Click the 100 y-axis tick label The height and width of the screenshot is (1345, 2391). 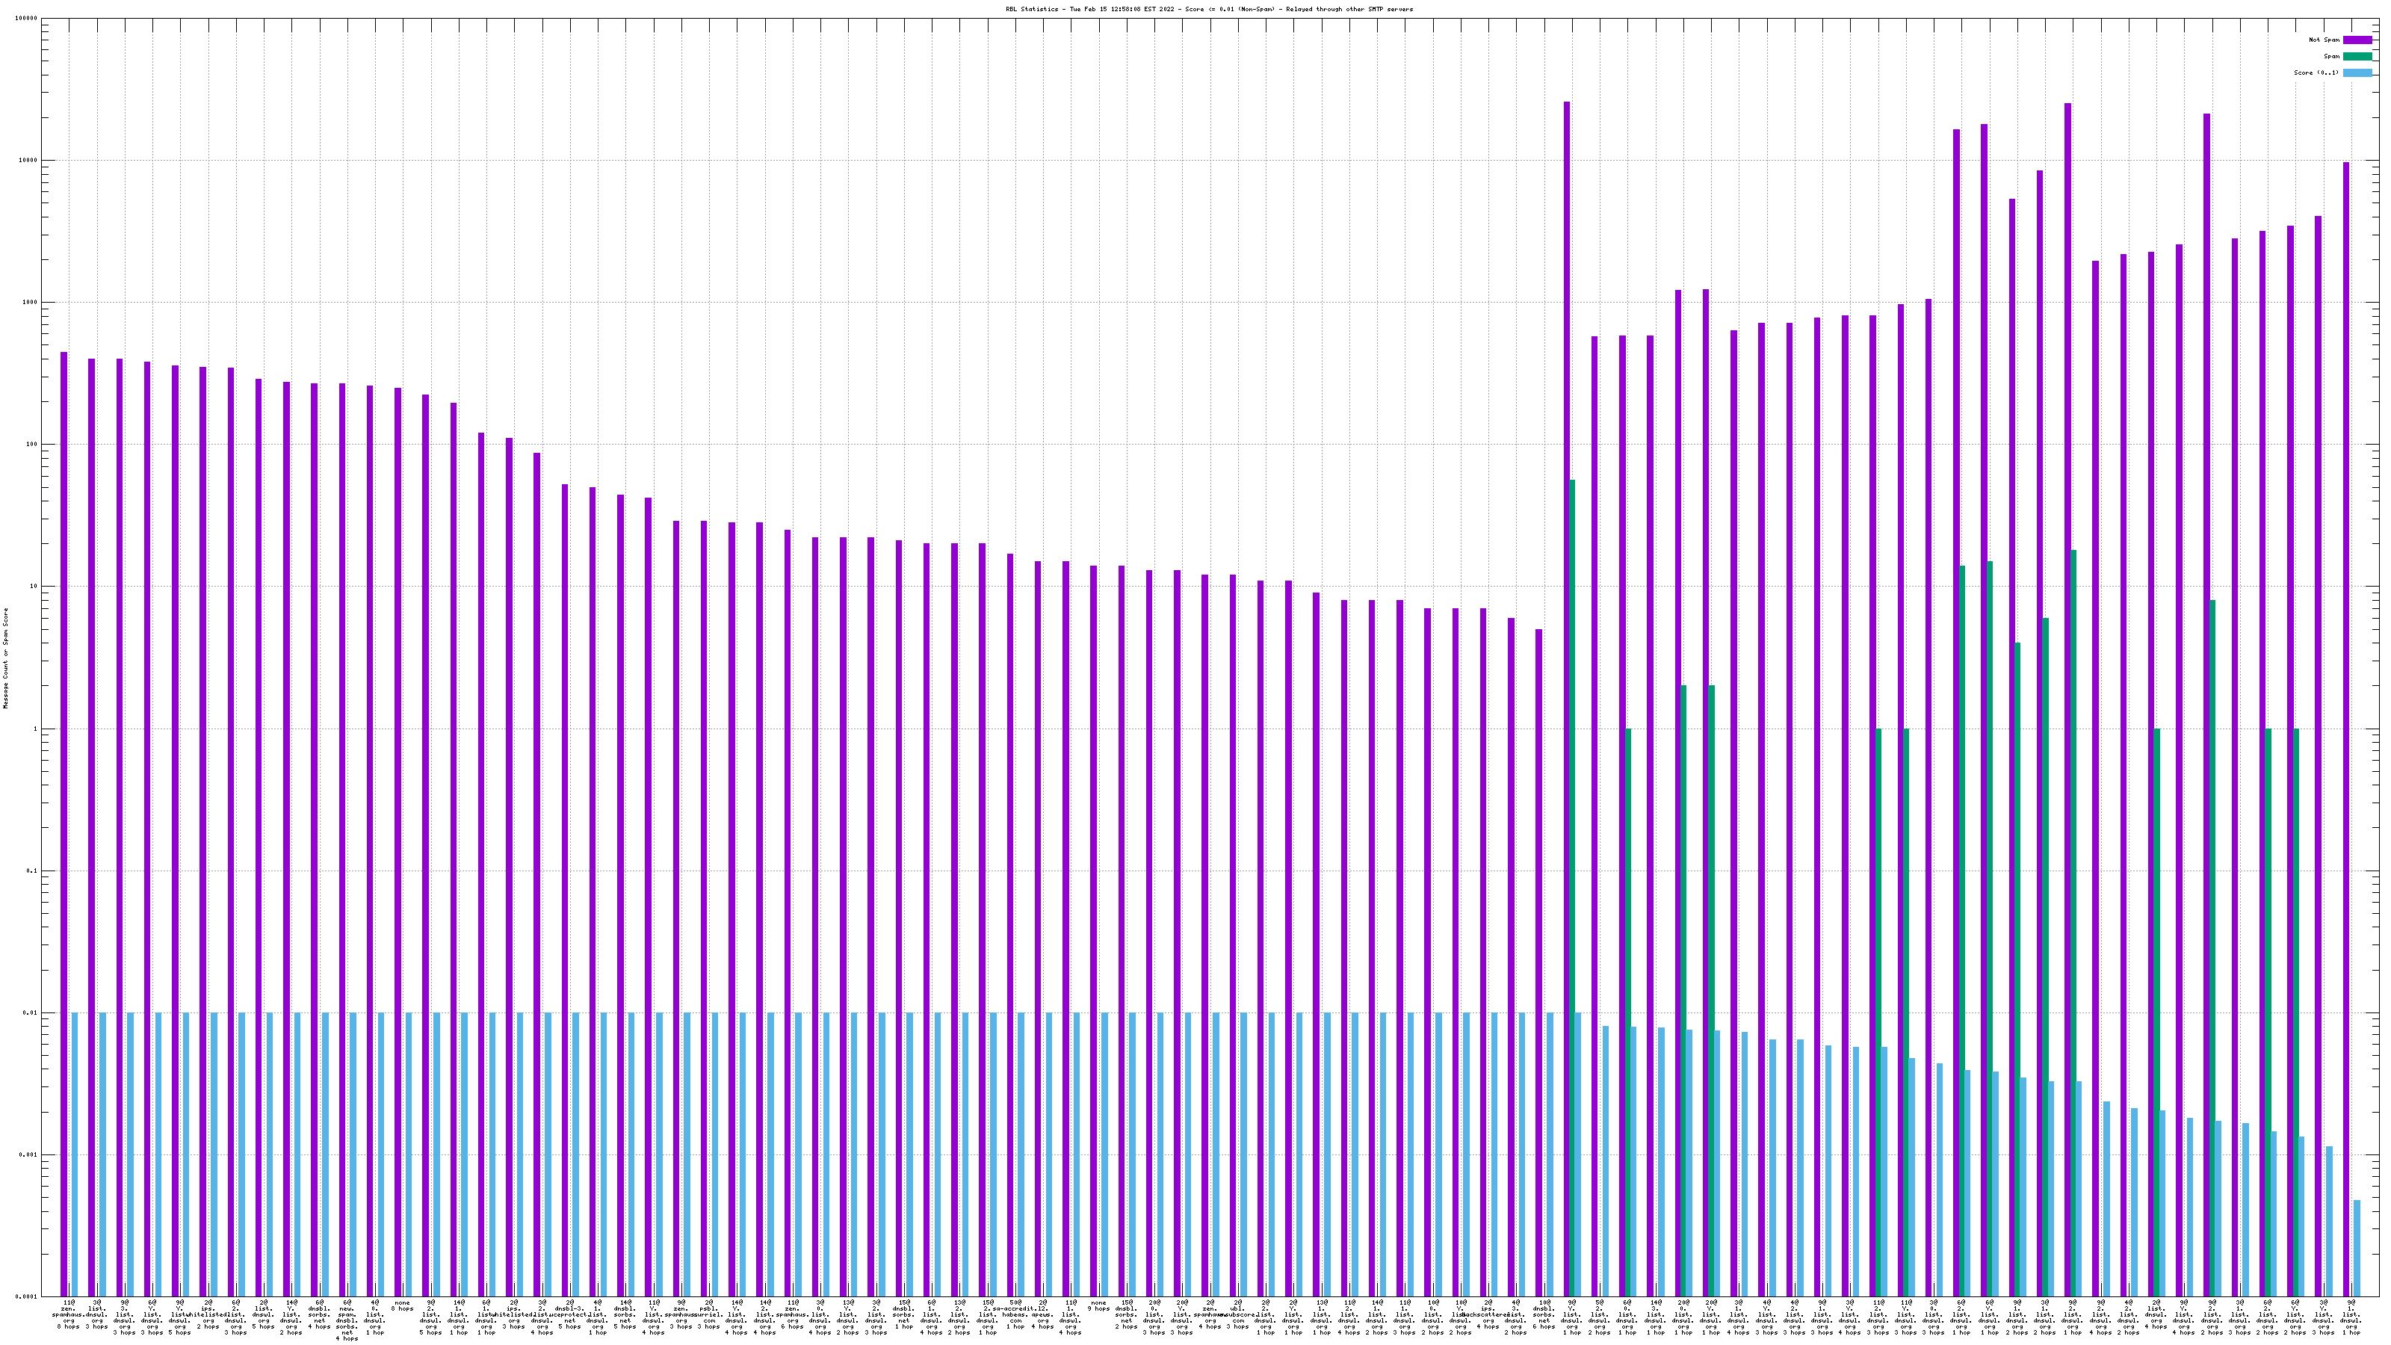coord(32,445)
